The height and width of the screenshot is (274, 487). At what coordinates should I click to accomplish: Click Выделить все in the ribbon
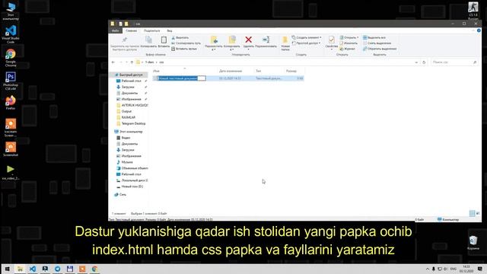pyautogui.click(x=374, y=37)
